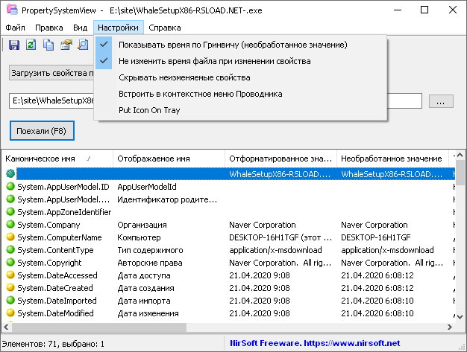Click raw 'application/x-msdownload' value cell

tap(387, 250)
